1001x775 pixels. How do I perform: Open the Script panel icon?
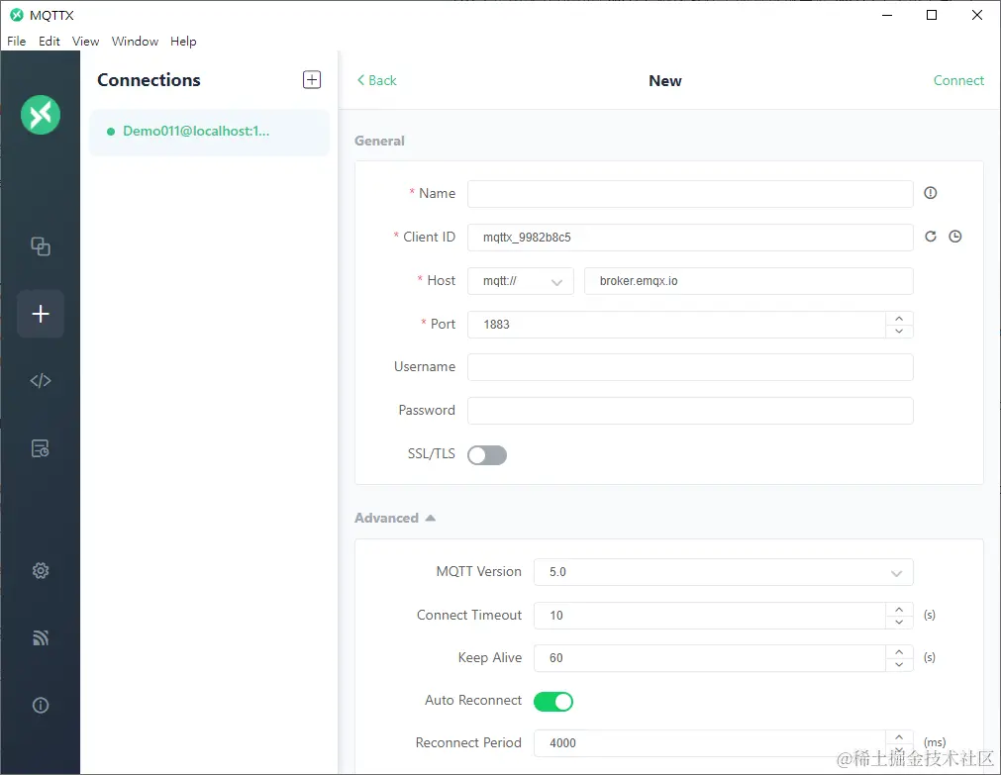[40, 380]
